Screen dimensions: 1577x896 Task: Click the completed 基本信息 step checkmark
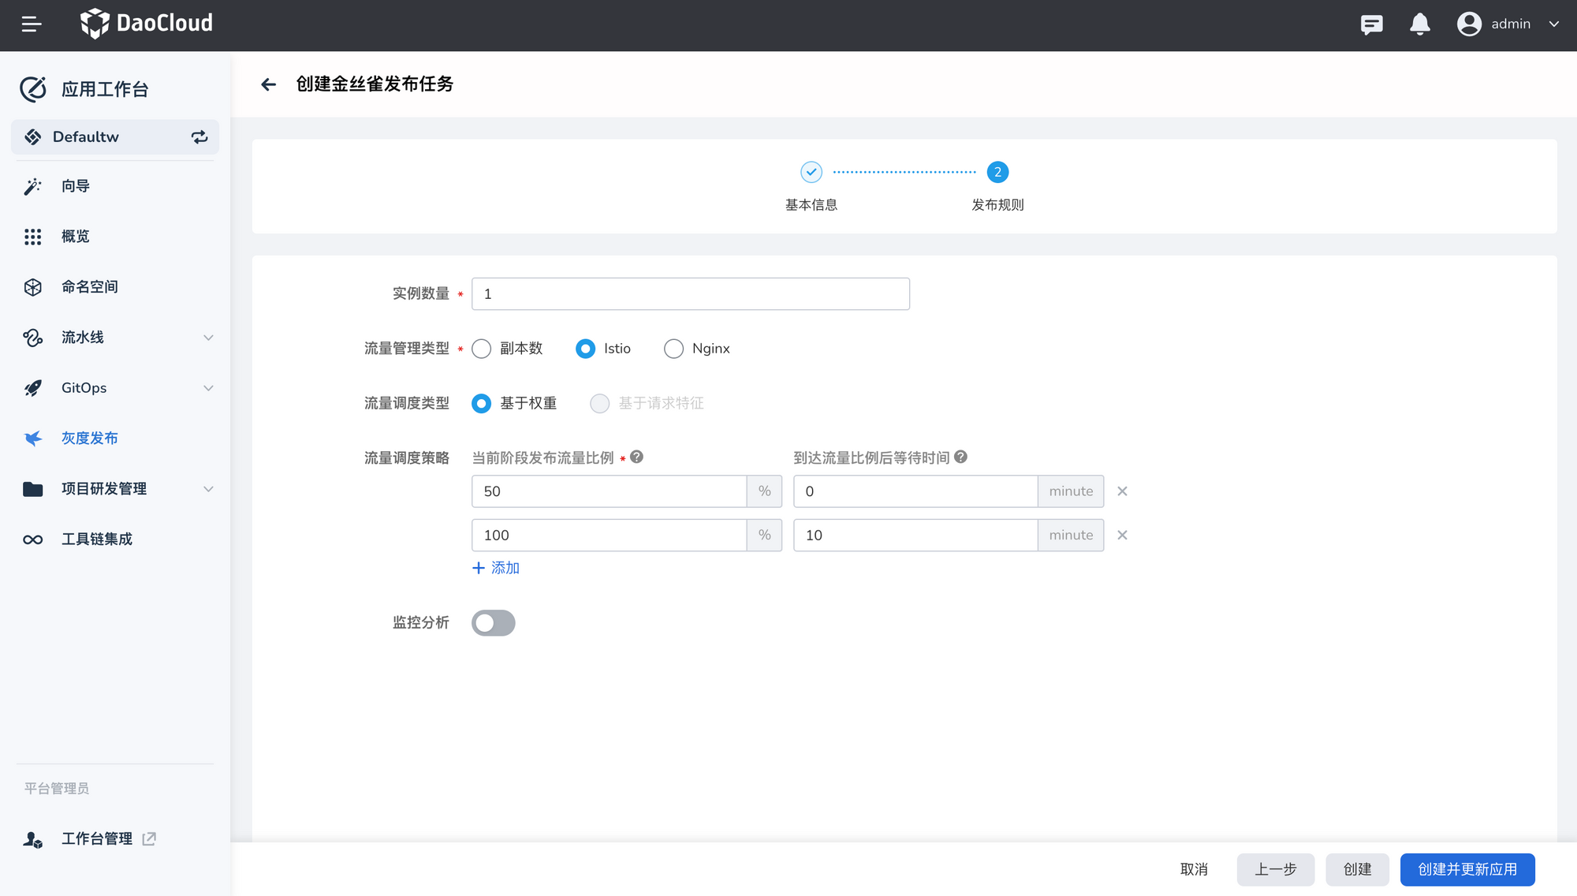click(x=811, y=172)
